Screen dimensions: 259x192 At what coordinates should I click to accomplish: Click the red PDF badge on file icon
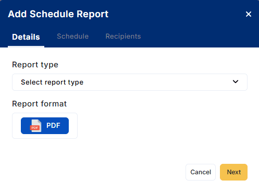(35, 128)
